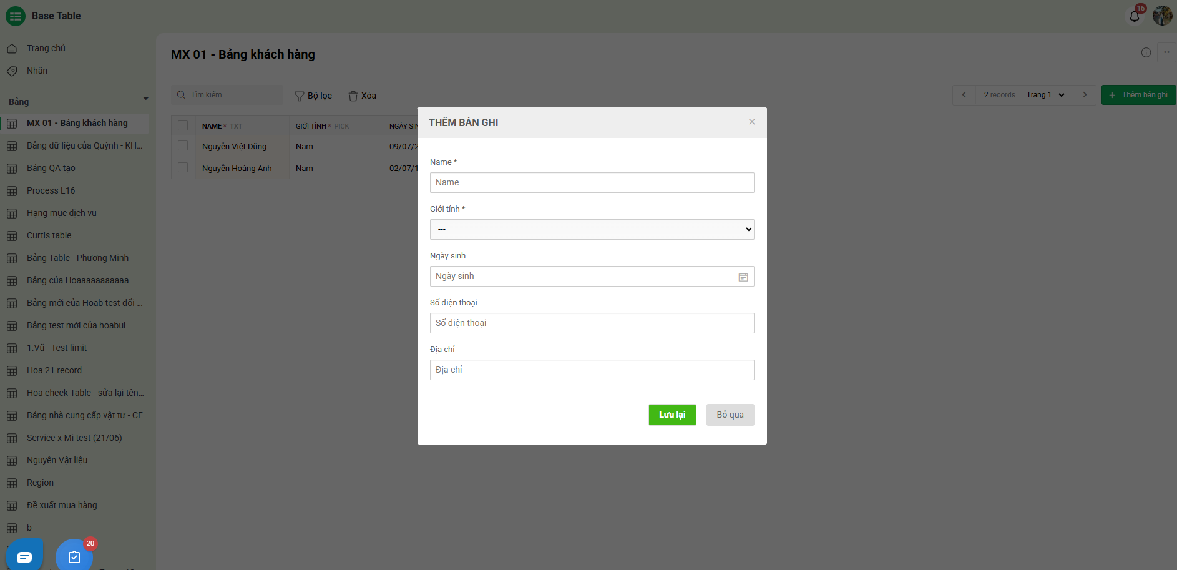Screen dimensions: 1177x570
Task: Click table icon beside Đề xuất mua hàng
Action: pos(12,506)
